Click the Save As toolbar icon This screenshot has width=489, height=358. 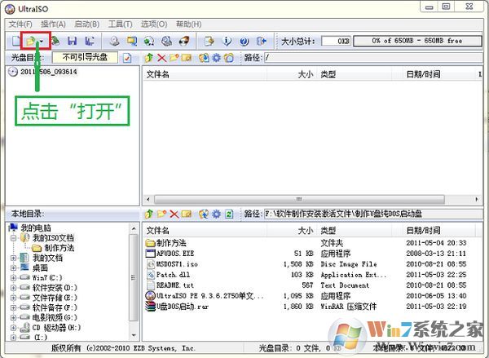tap(89, 40)
